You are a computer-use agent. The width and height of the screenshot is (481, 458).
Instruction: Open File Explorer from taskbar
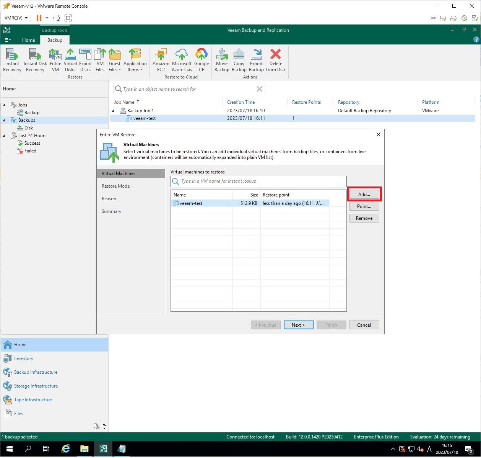(x=84, y=449)
